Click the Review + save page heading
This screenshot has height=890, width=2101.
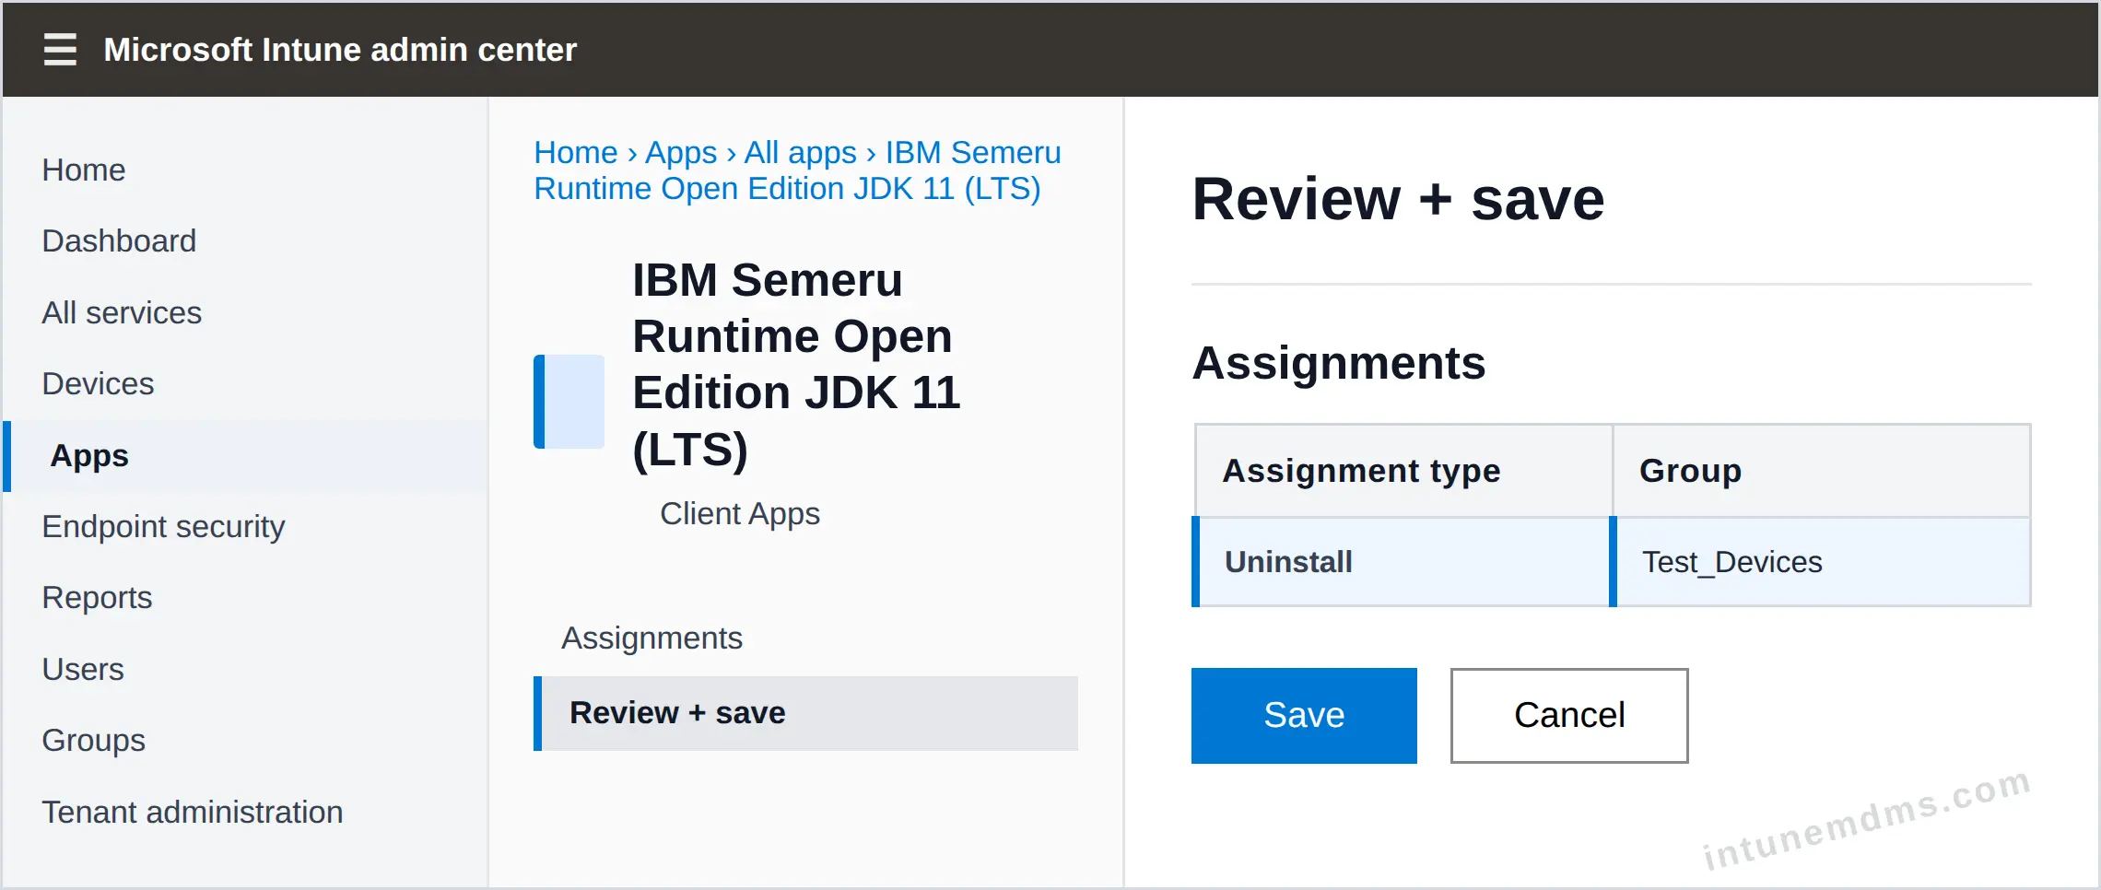[x=1398, y=199]
